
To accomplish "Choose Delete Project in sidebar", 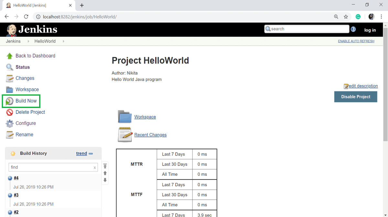I will (30, 112).
